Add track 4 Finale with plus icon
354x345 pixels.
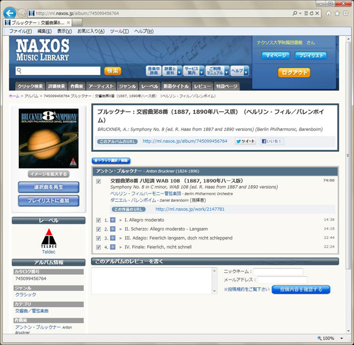(x=113, y=247)
